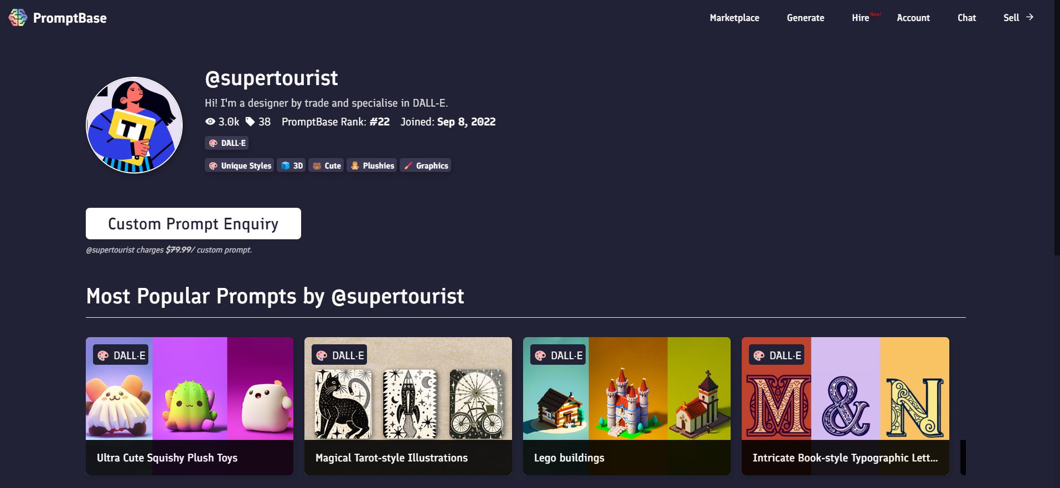The width and height of the screenshot is (1060, 488).
Task: Click the Joined Sep 8, 2022 text
Action: click(448, 122)
